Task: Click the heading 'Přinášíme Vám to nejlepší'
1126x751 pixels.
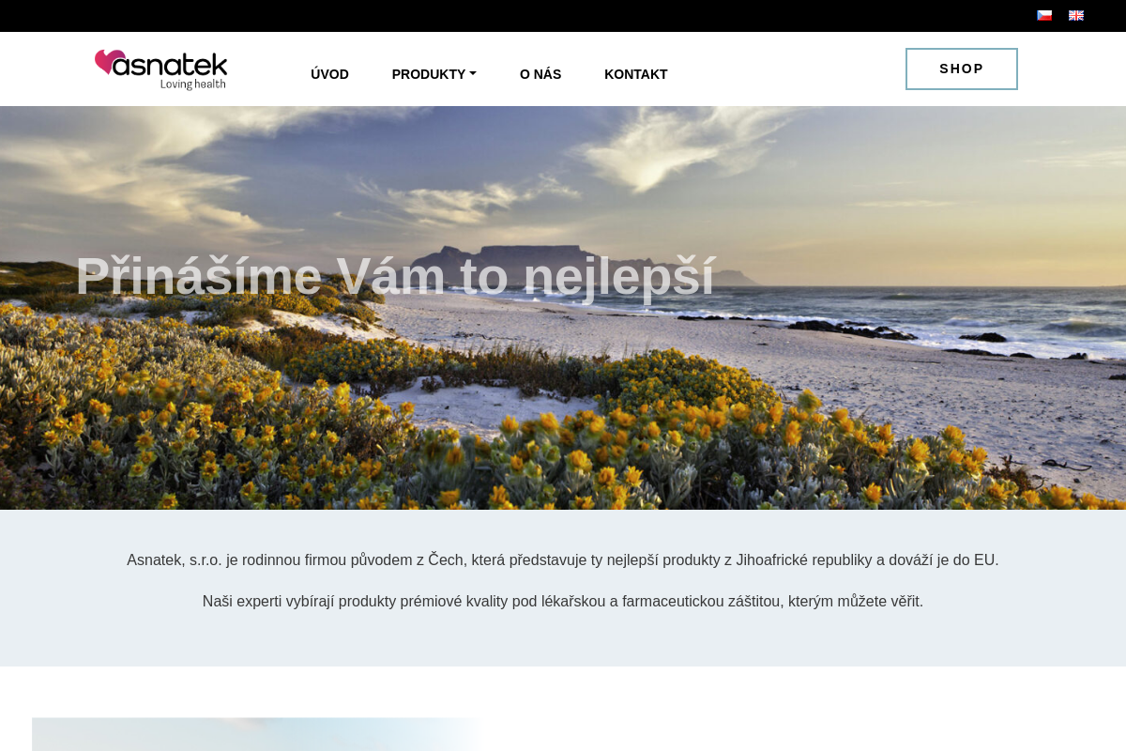Action: pyautogui.click(x=395, y=276)
